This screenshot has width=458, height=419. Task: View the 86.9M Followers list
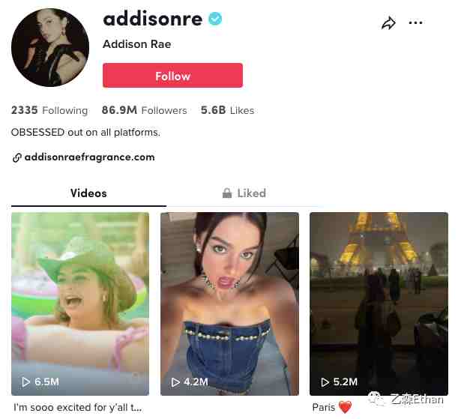point(144,110)
